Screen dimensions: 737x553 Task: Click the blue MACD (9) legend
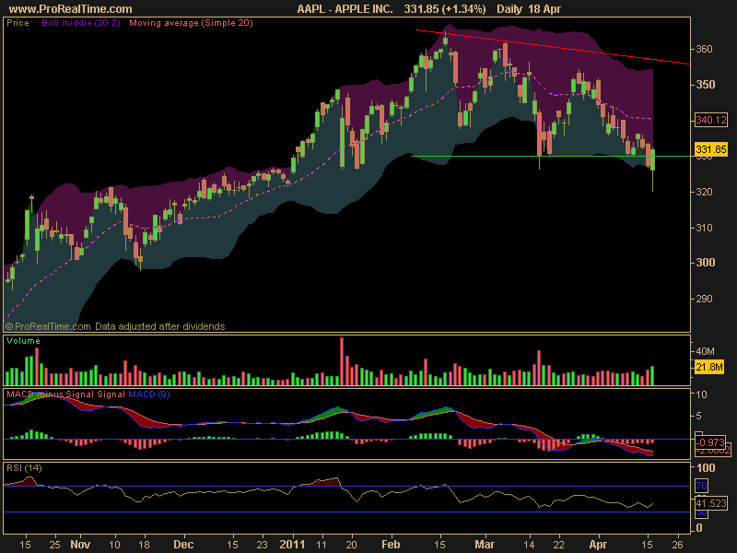coord(149,394)
